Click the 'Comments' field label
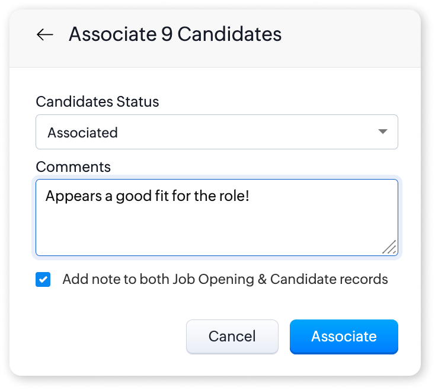435x390 pixels. tap(73, 167)
